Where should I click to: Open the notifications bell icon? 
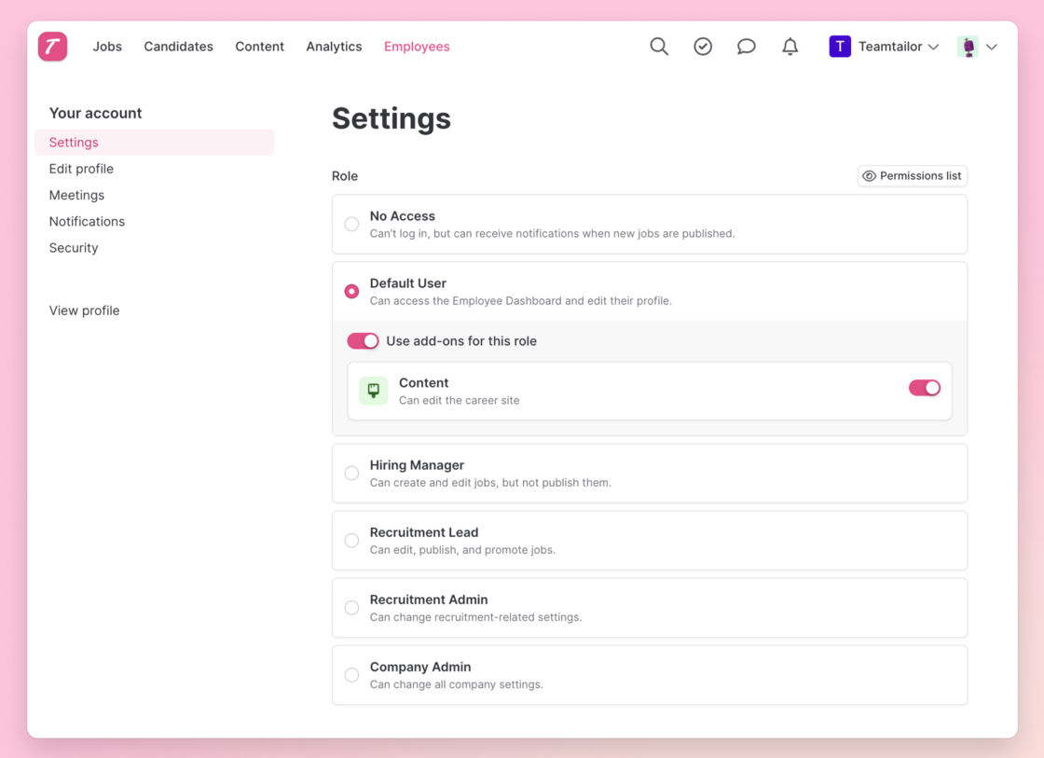click(x=790, y=47)
